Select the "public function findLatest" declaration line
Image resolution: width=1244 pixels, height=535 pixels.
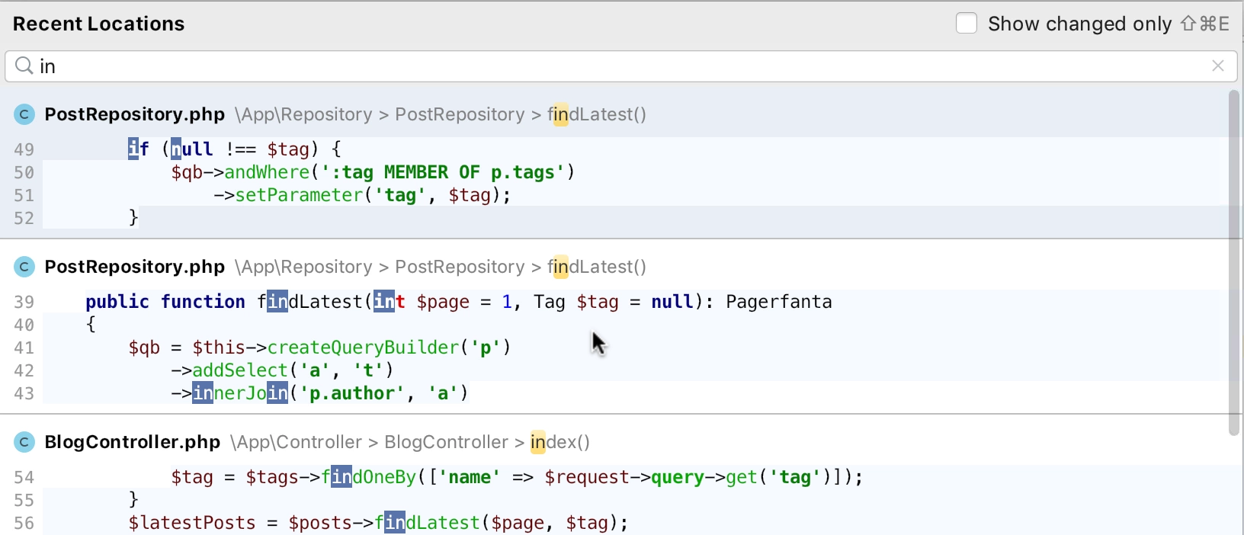[459, 302]
